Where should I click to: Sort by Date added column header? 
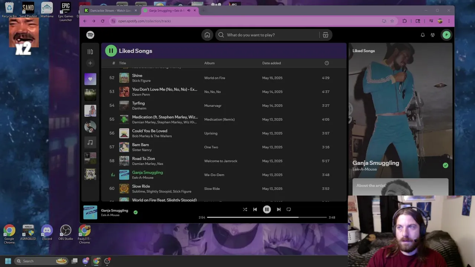point(272,63)
